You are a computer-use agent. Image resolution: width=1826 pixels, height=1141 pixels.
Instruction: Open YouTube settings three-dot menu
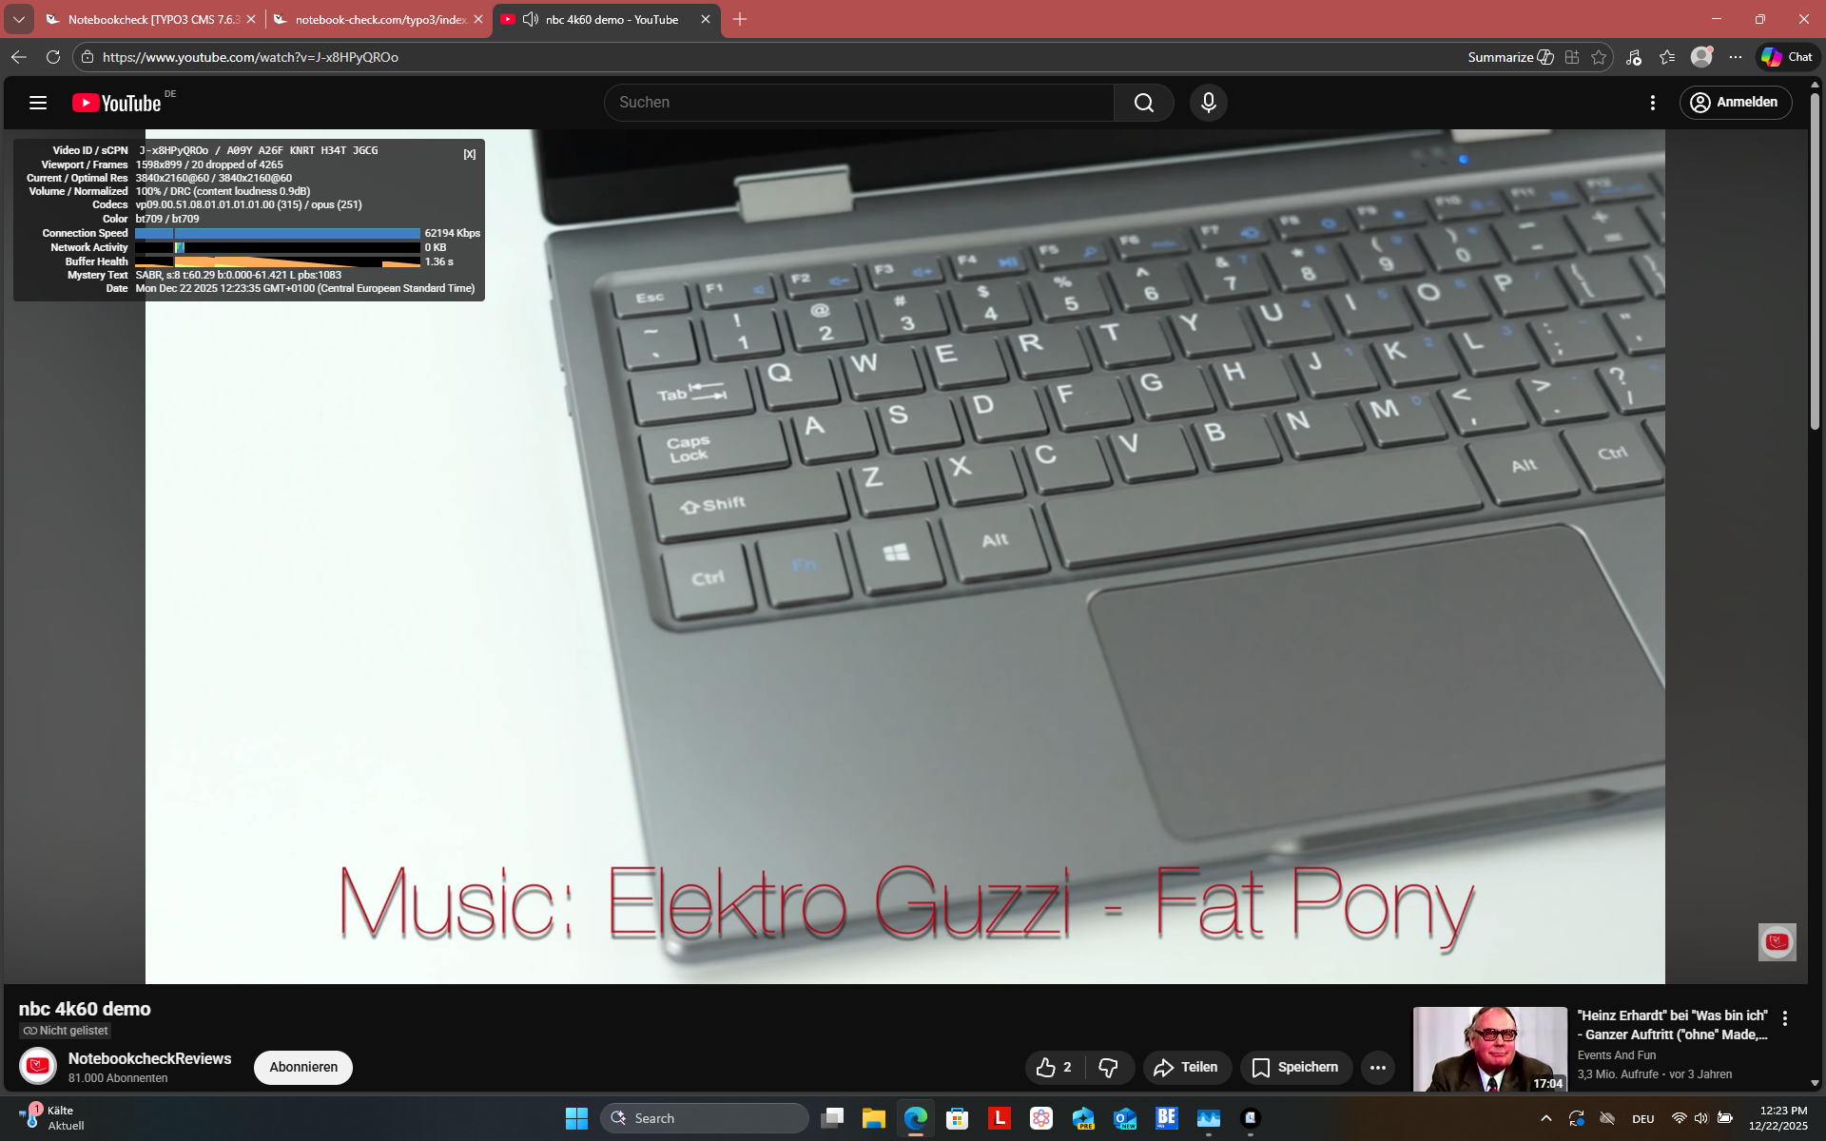tap(1653, 103)
